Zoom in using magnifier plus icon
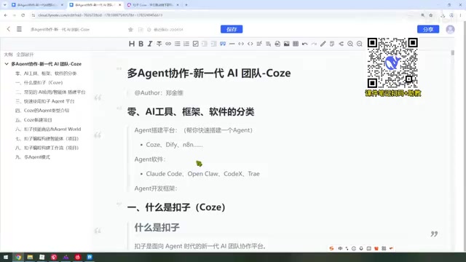This screenshot has height=262, width=466. point(350,44)
